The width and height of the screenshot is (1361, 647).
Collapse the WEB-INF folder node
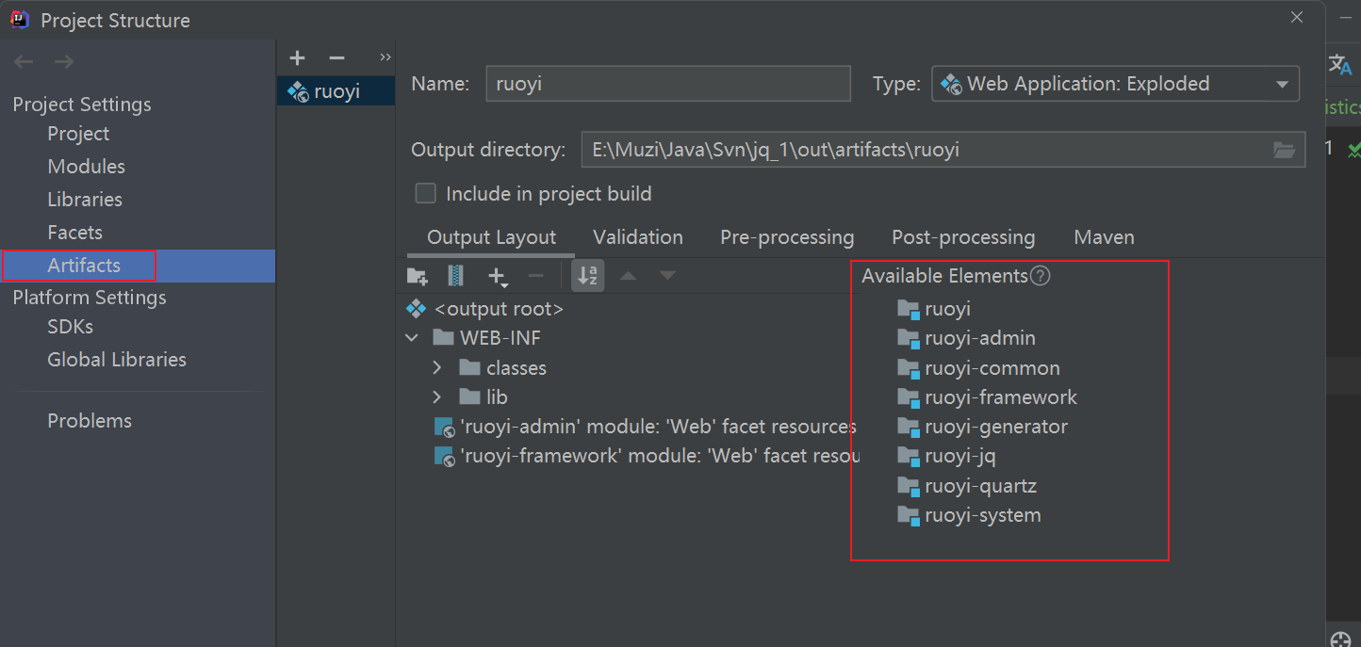[x=412, y=338]
